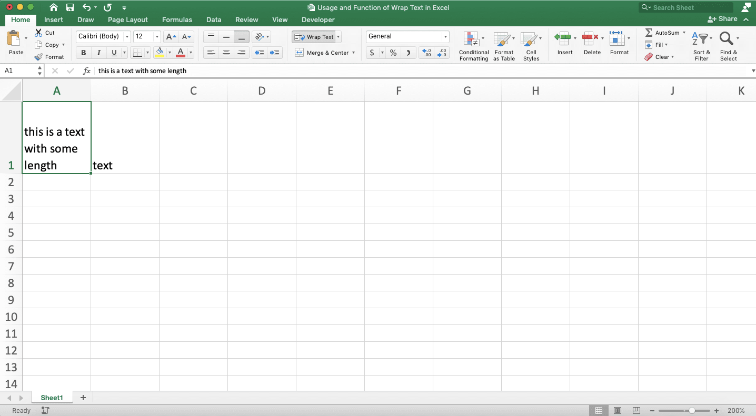The image size is (756, 416).
Task: Expand the fill color options arrow
Action: pyautogui.click(x=170, y=53)
